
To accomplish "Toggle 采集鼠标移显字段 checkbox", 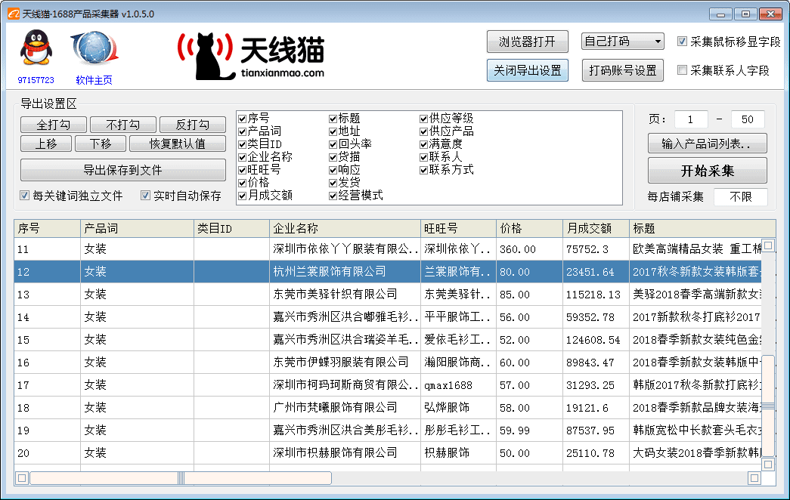I will coord(682,42).
